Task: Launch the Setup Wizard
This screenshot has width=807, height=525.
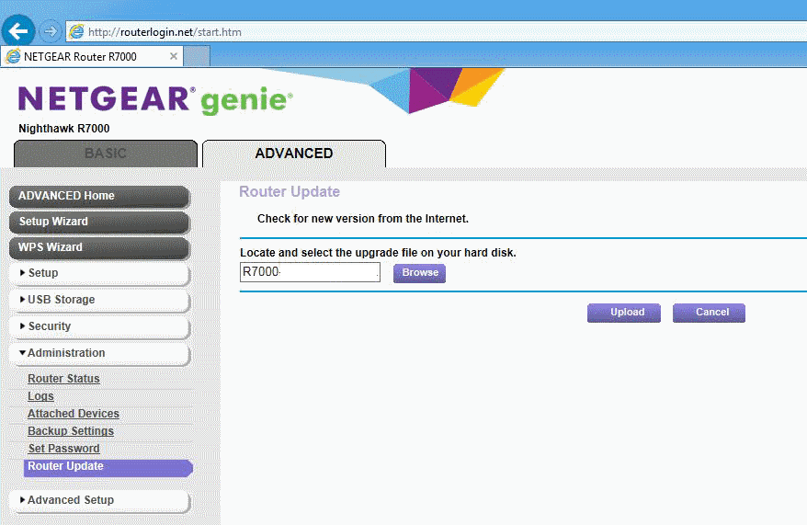Action: (99, 222)
